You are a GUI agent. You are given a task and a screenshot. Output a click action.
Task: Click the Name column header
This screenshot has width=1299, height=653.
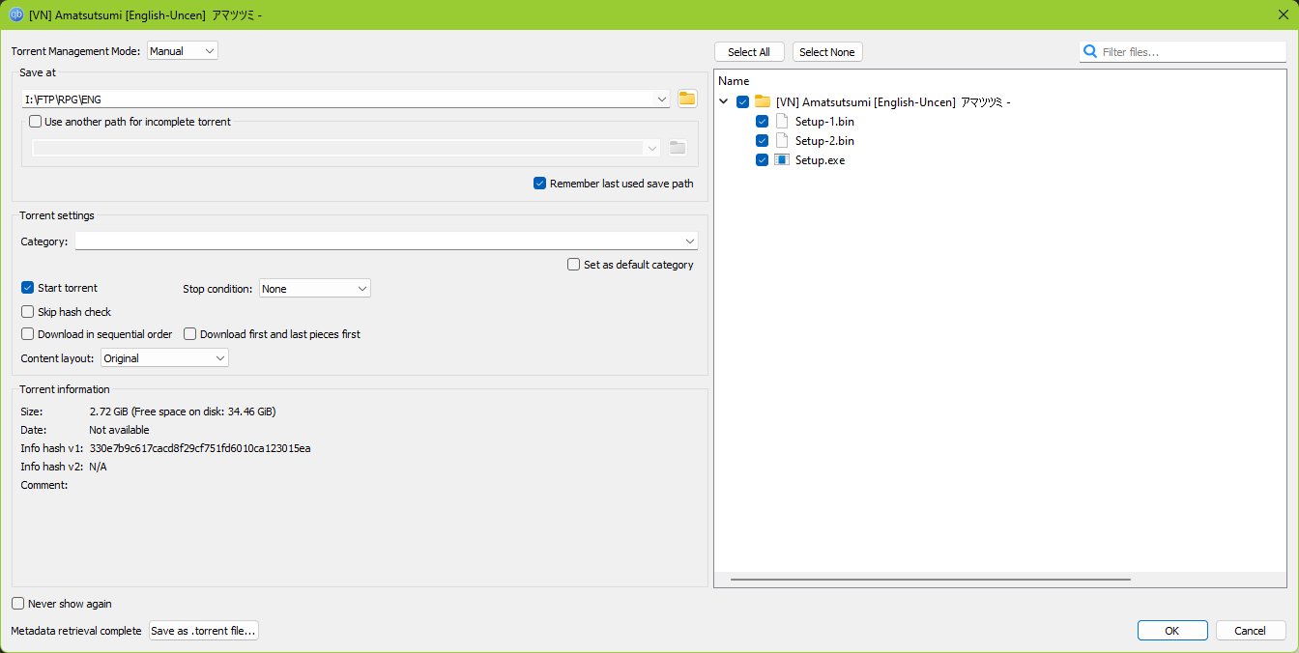pos(734,81)
